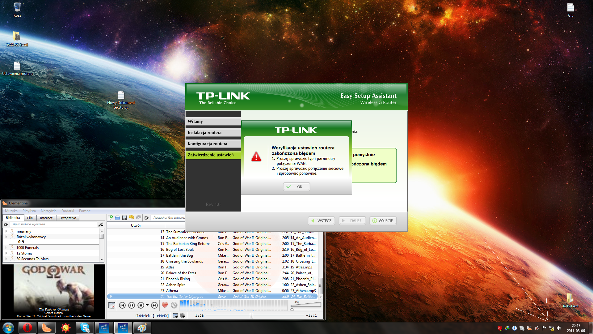Open the Dodatki menu in Clementine
This screenshot has height=334, width=593.
pyautogui.click(x=68, y=211)
